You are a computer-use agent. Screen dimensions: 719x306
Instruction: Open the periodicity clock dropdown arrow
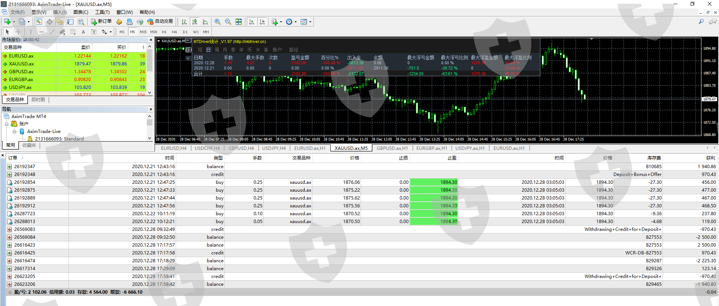pos(295,22)
